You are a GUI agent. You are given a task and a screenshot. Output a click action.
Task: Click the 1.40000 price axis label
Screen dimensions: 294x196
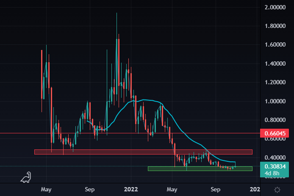(x=275, y=63)
